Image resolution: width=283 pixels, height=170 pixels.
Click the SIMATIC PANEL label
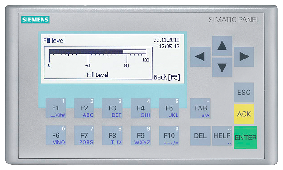(234, 20)
